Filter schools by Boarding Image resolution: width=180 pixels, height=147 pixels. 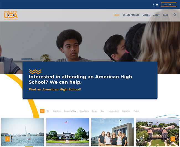(56, 111)
